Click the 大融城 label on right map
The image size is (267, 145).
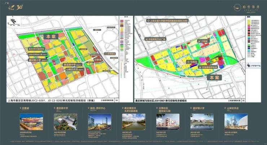coord(203,41)
